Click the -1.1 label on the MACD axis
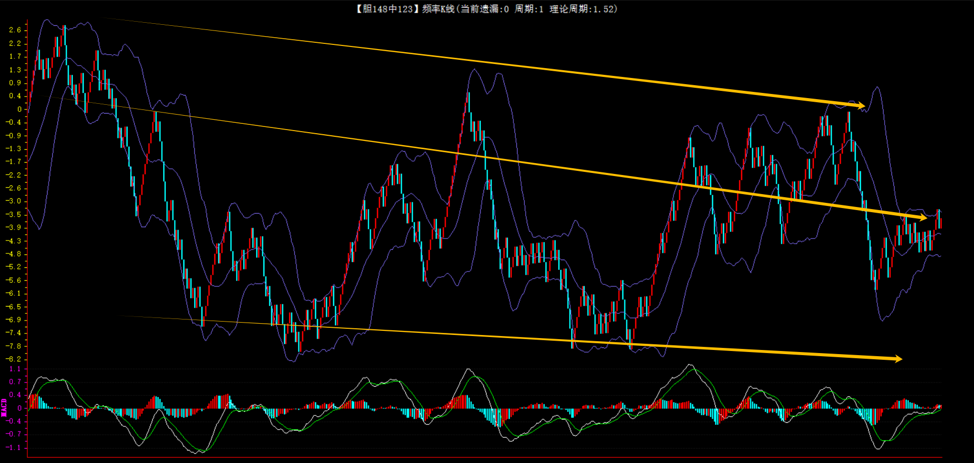The width and height of the screenshot is (974, 463). (x=13, y=448)
